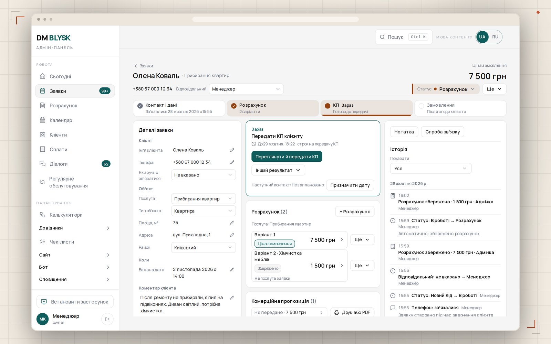Open the Розрахунок sidebar section
551x344 pixels.
[75, 106]
